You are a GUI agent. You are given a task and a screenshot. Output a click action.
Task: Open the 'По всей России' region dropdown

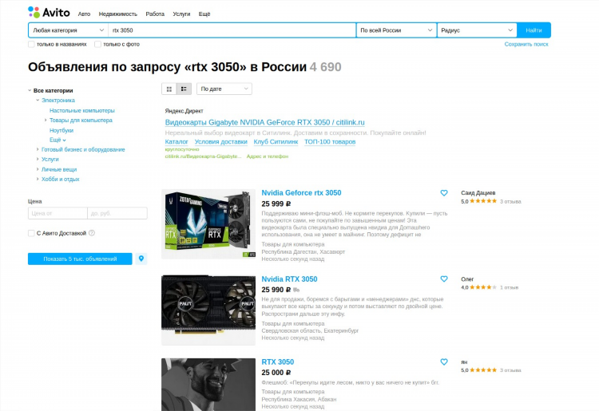pos(396,30)
